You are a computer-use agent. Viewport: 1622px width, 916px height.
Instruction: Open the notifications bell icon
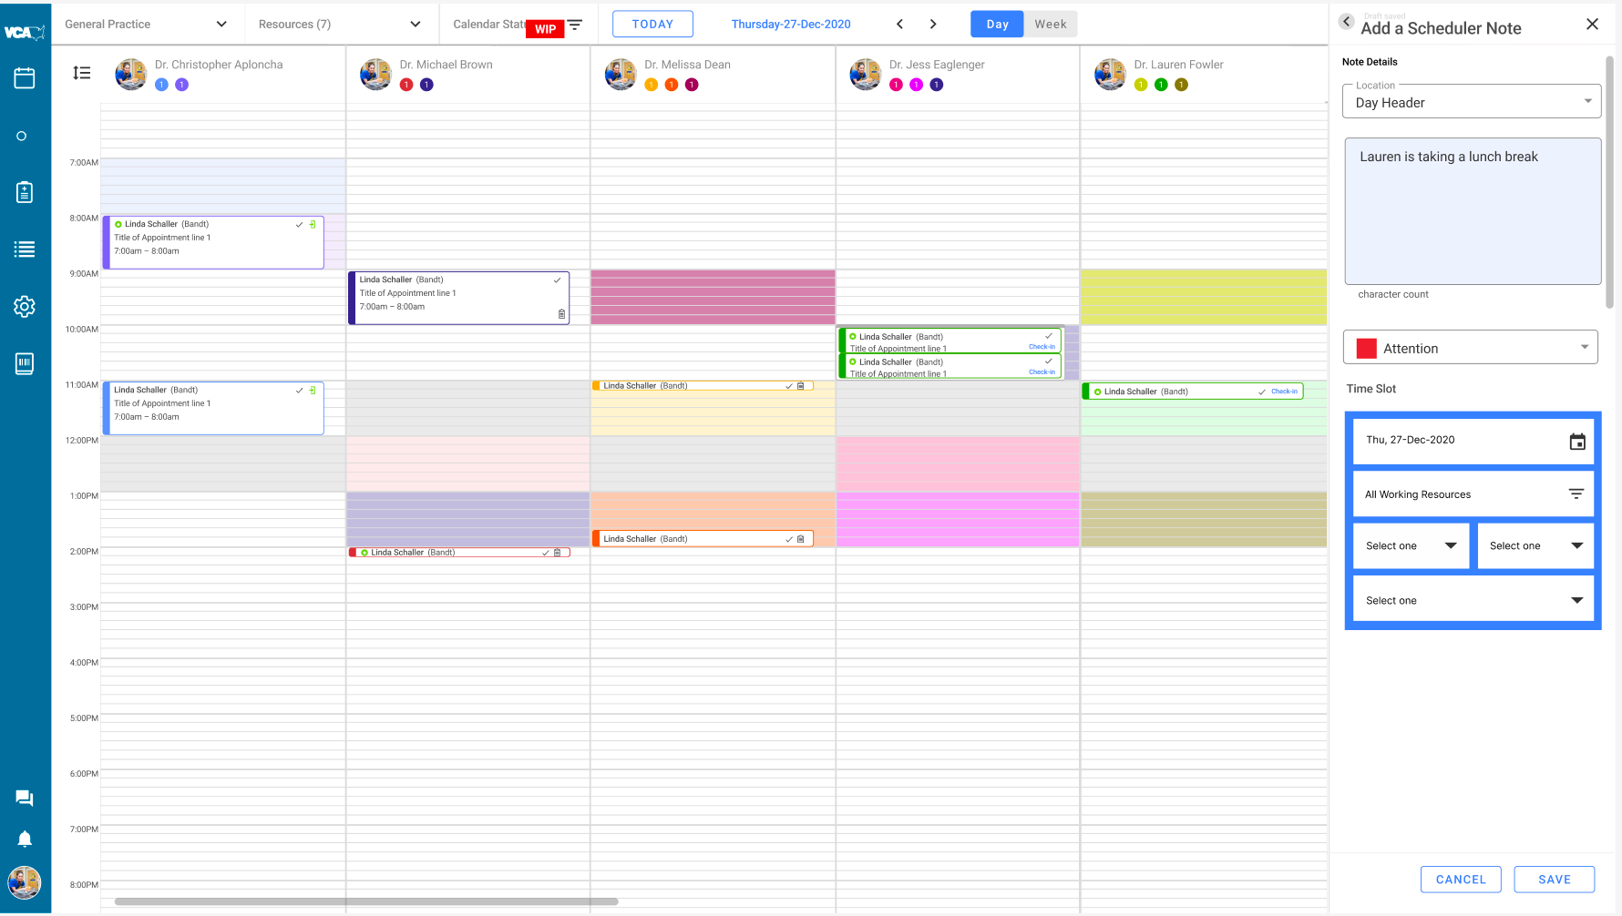[x=25, y=839]
